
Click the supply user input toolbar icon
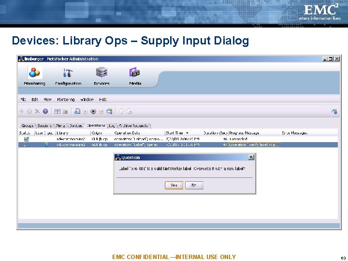109,111
